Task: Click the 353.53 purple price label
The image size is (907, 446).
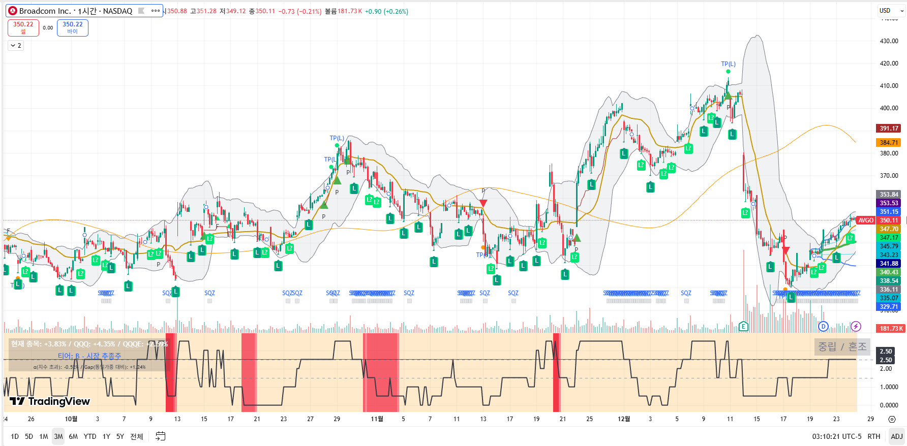Action: coord(889,203)
